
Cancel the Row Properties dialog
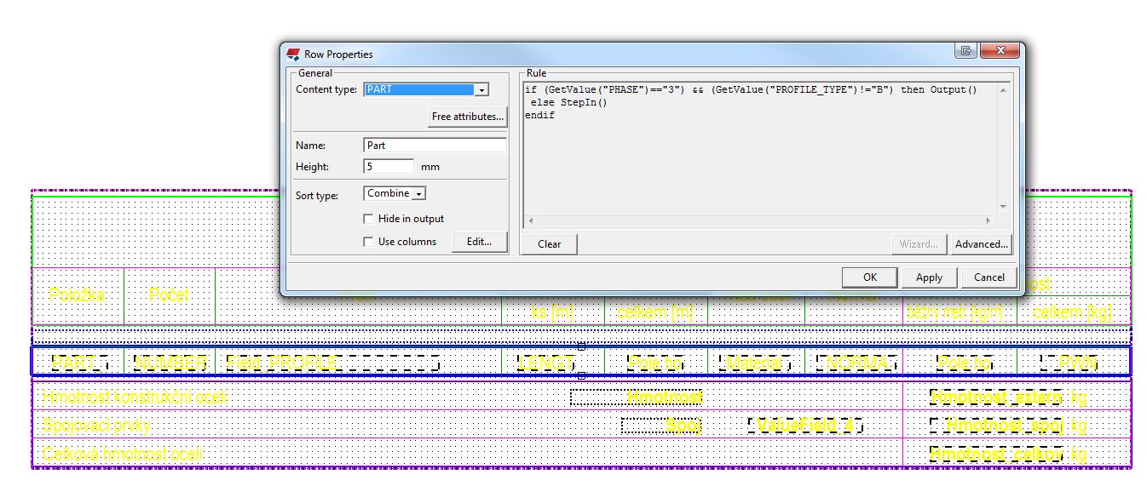click(988, 277)
